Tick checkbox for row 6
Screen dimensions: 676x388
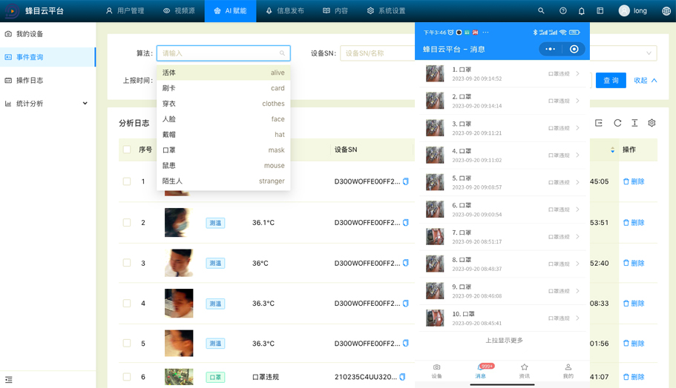pyautogui.click(x=127, y=377)
